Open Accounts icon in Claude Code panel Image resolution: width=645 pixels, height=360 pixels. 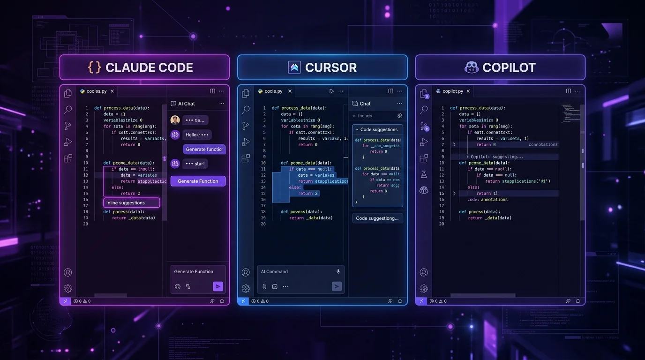point(68,272)
